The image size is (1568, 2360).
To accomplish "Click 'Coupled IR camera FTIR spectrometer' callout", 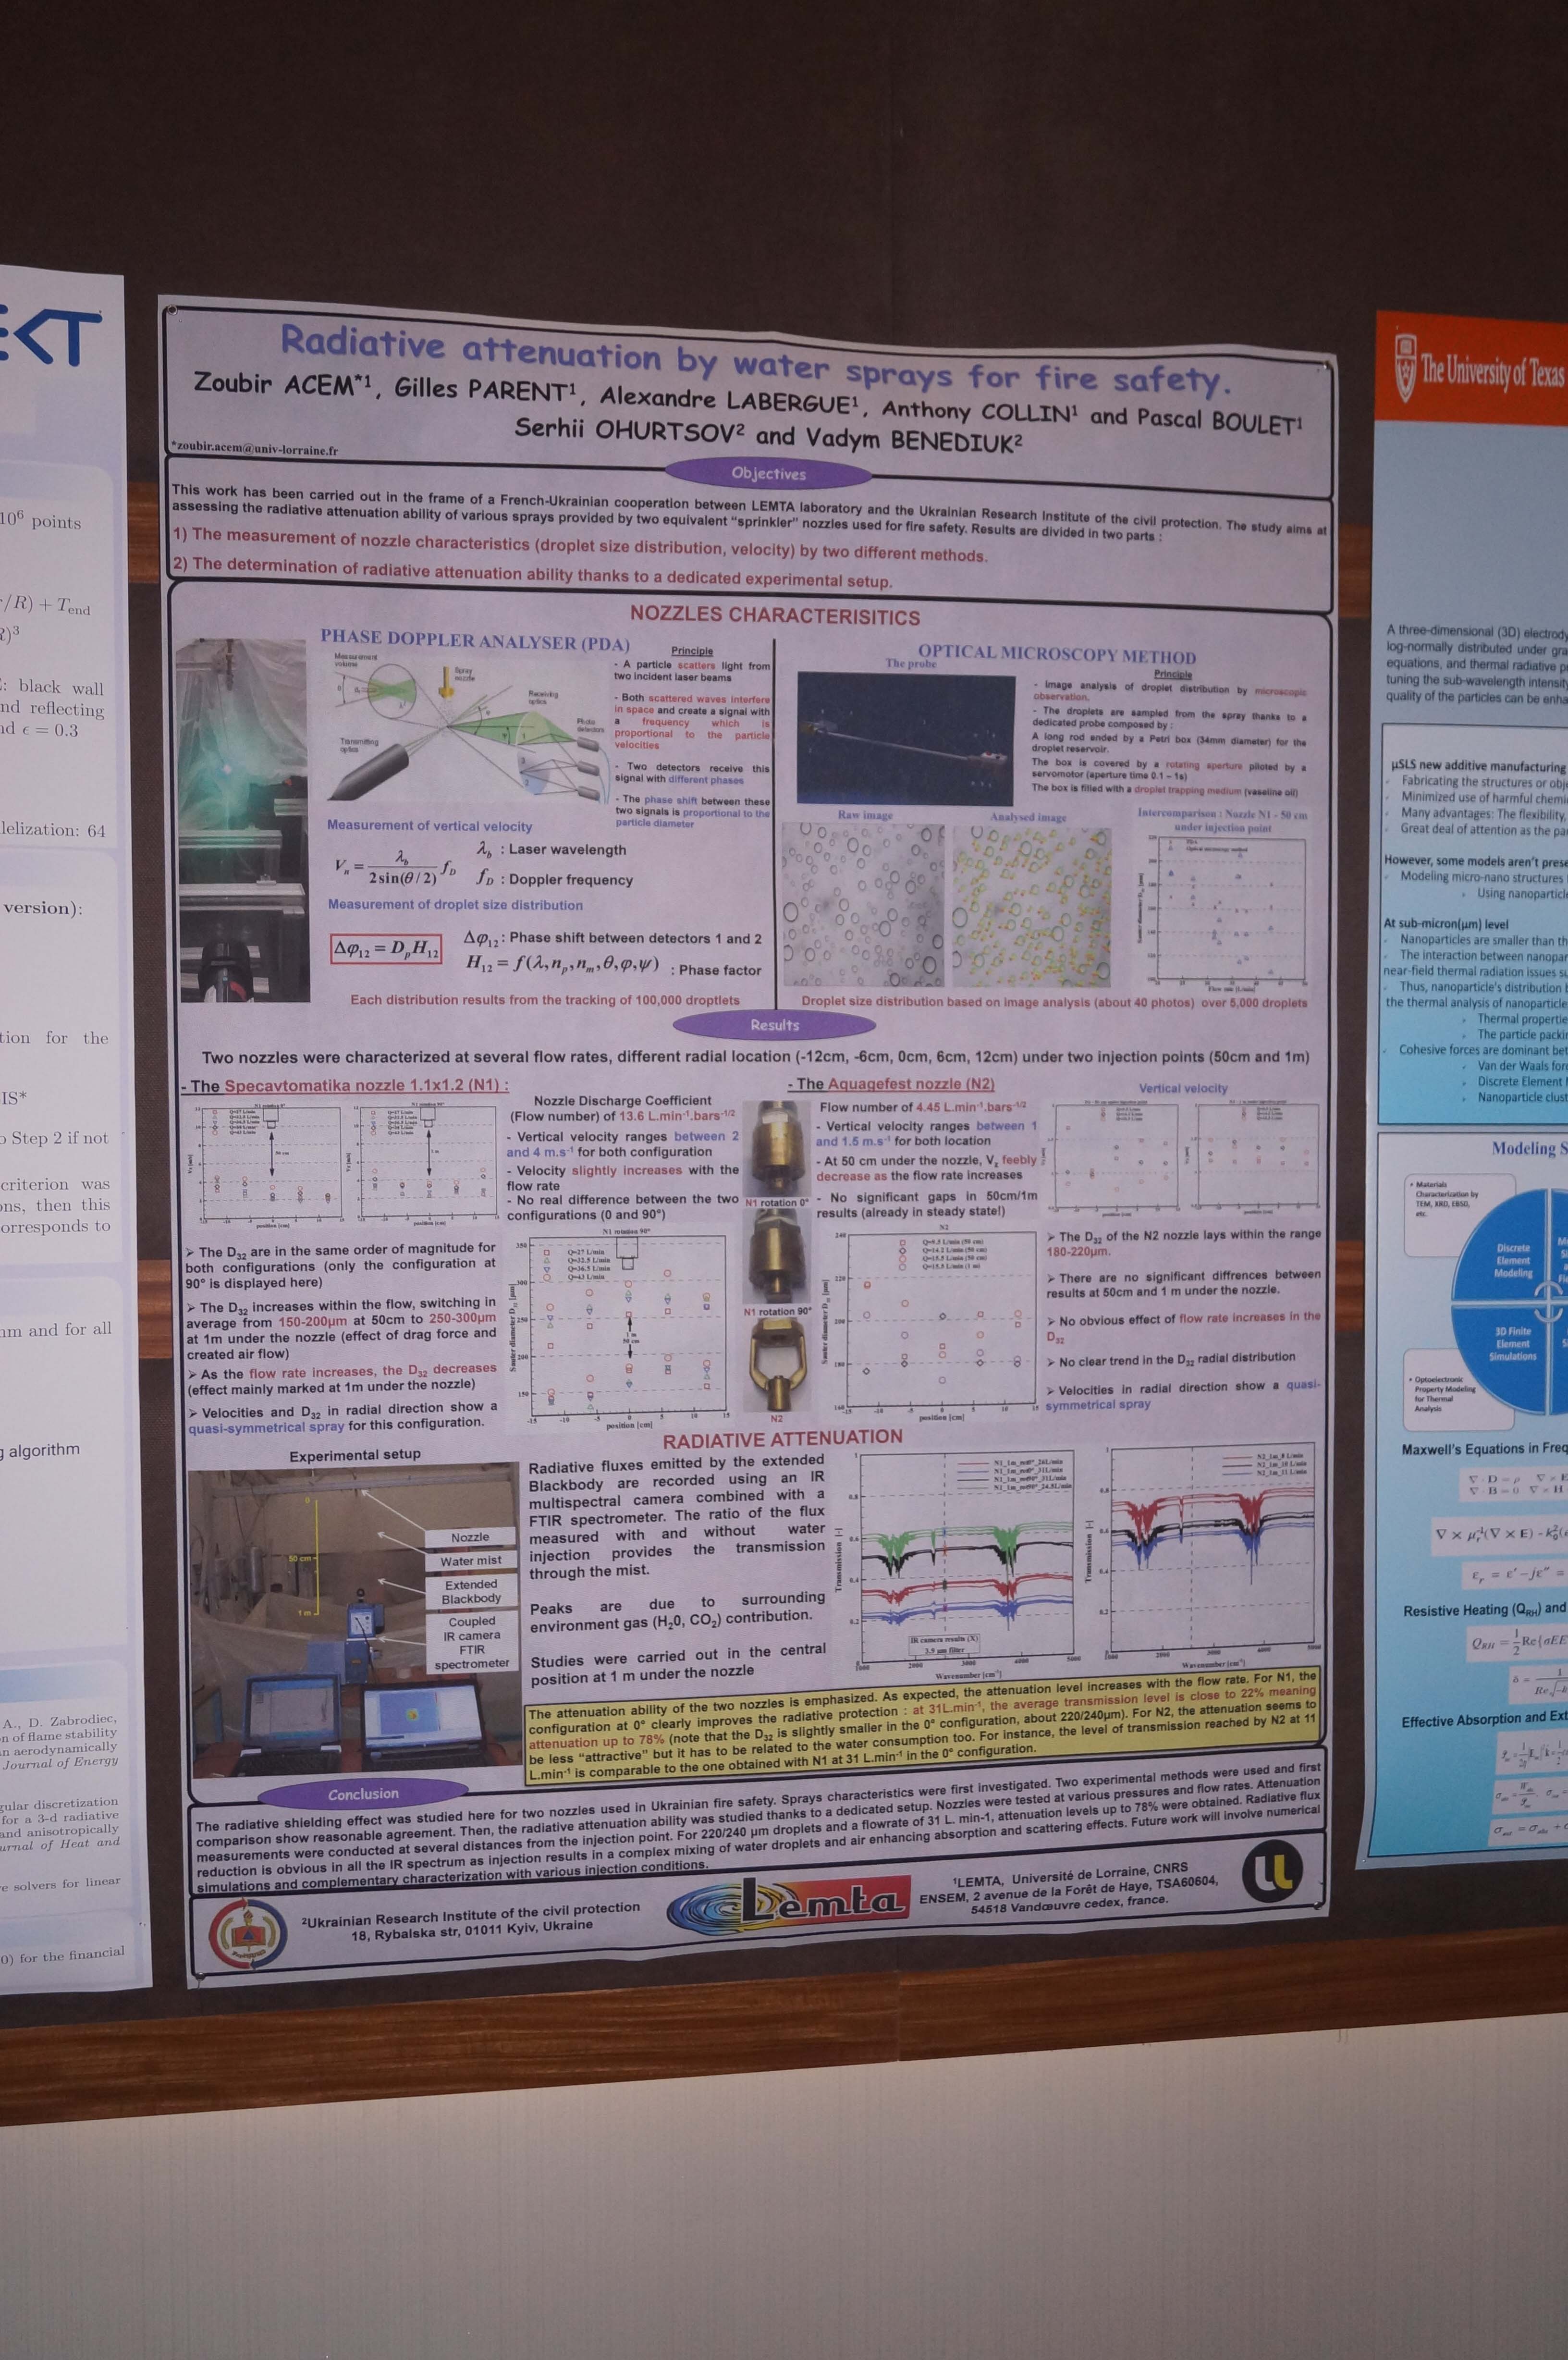I will pyautogui.click(x=472, y=1642).
